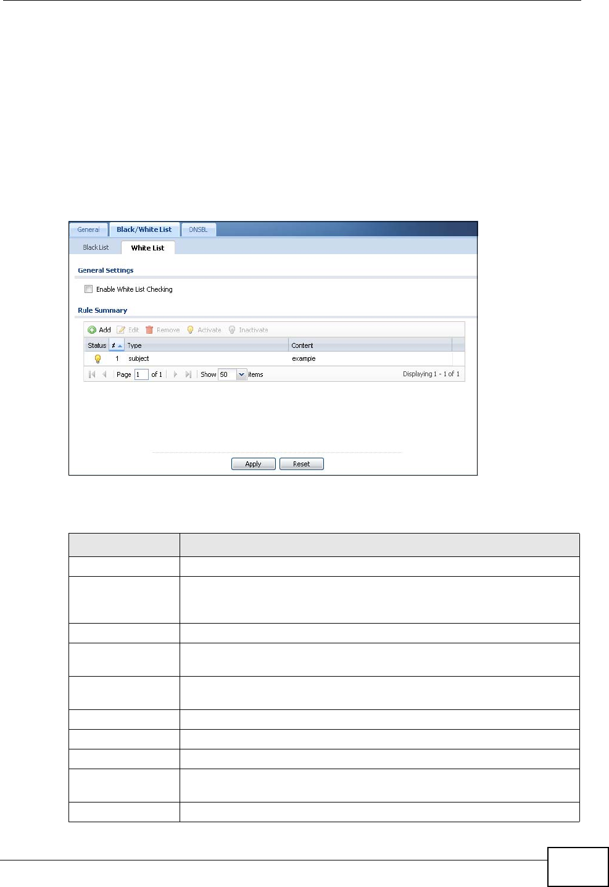Open the Show items dropdown
This screenshot has width=609, height=887.
tap(241, 374)
